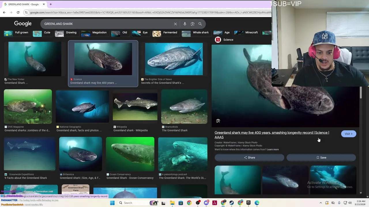Open 'Greenland shark may live 400 years' title link
The image size is (369, 207).
272,135
